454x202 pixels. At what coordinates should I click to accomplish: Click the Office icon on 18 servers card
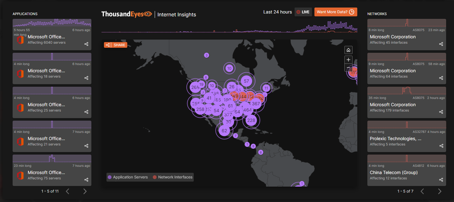20,74
